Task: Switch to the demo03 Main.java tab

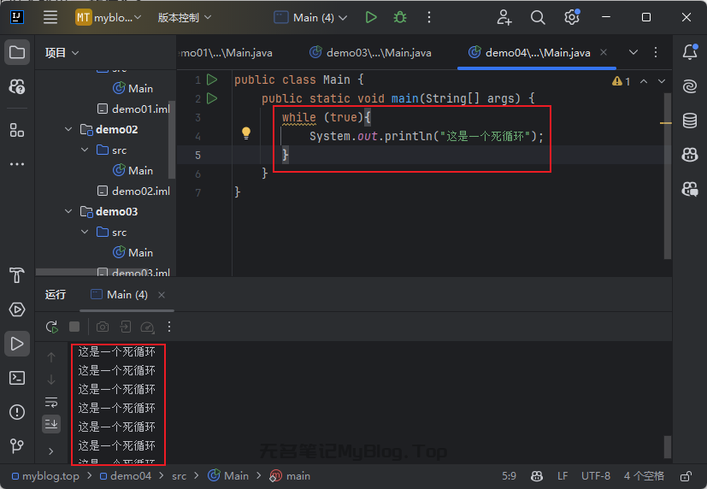Action: click(370, 53)
